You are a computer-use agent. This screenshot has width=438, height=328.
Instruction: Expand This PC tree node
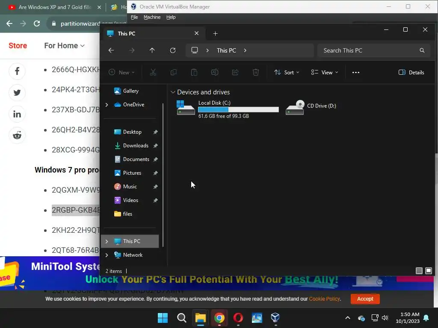point(107,241)
